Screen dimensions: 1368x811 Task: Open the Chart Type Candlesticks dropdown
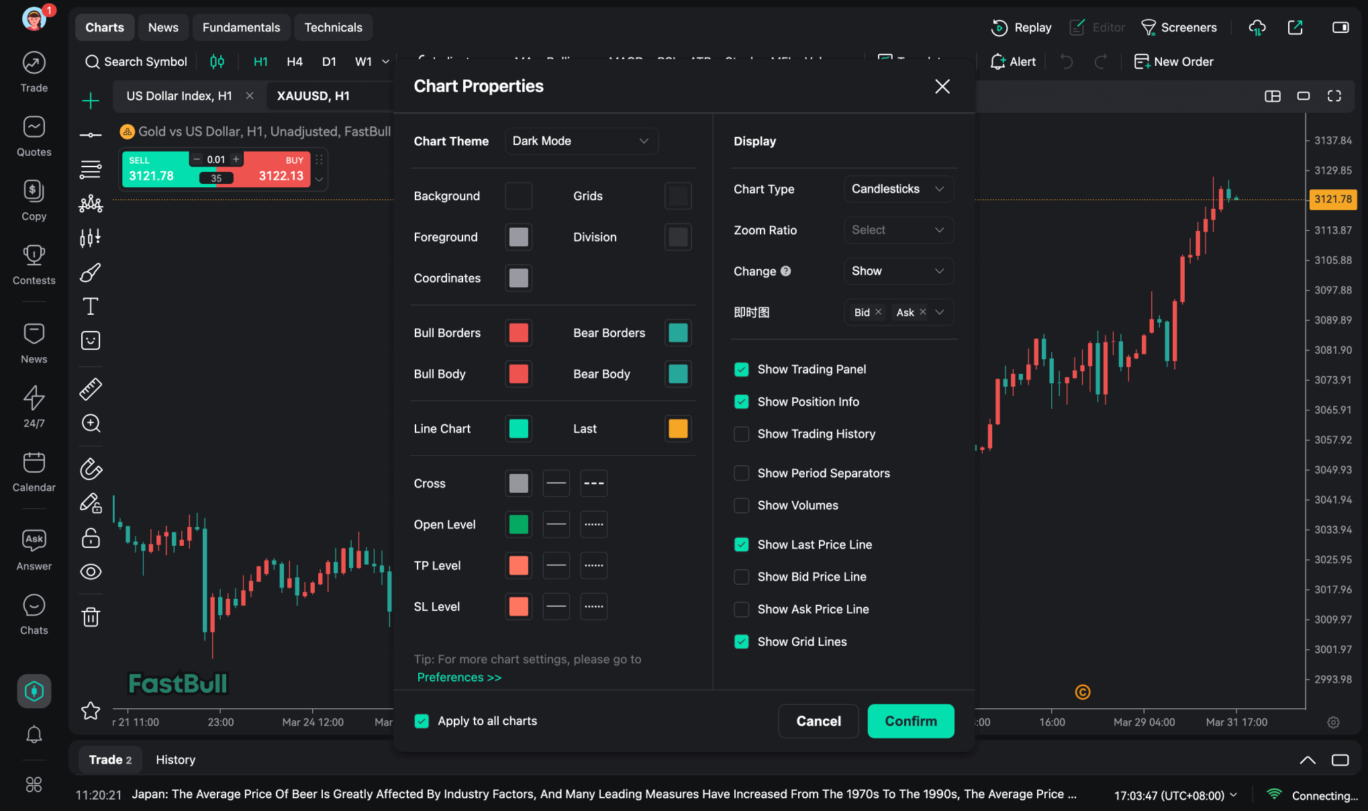point(897,189)
